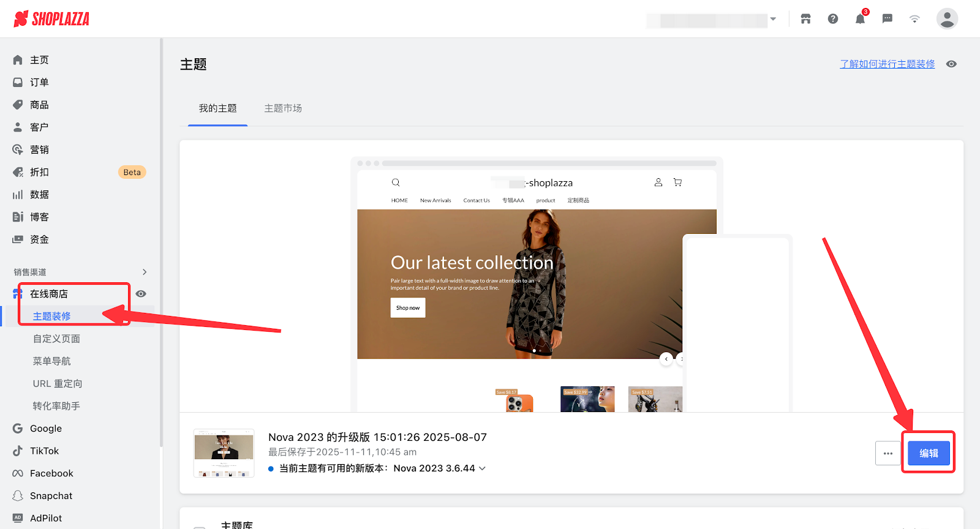Click the storefront icon in top bar
The height and width of the screenshot is (529, 980).
tap(805, 19)
